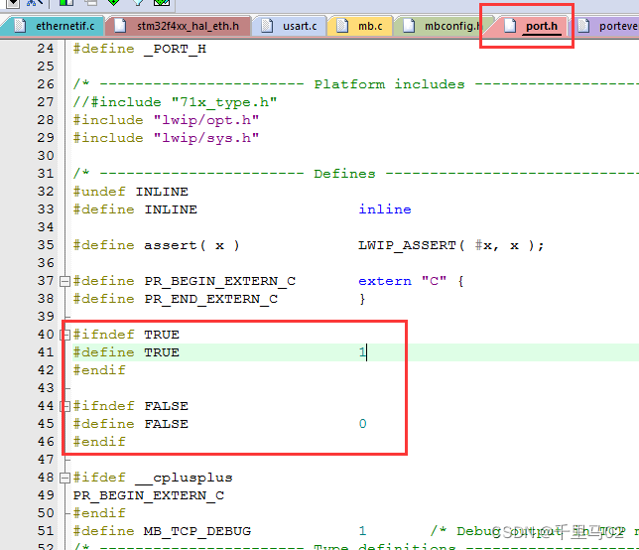Click #endif on line 42
639x550 pixels.
(99, 370)
